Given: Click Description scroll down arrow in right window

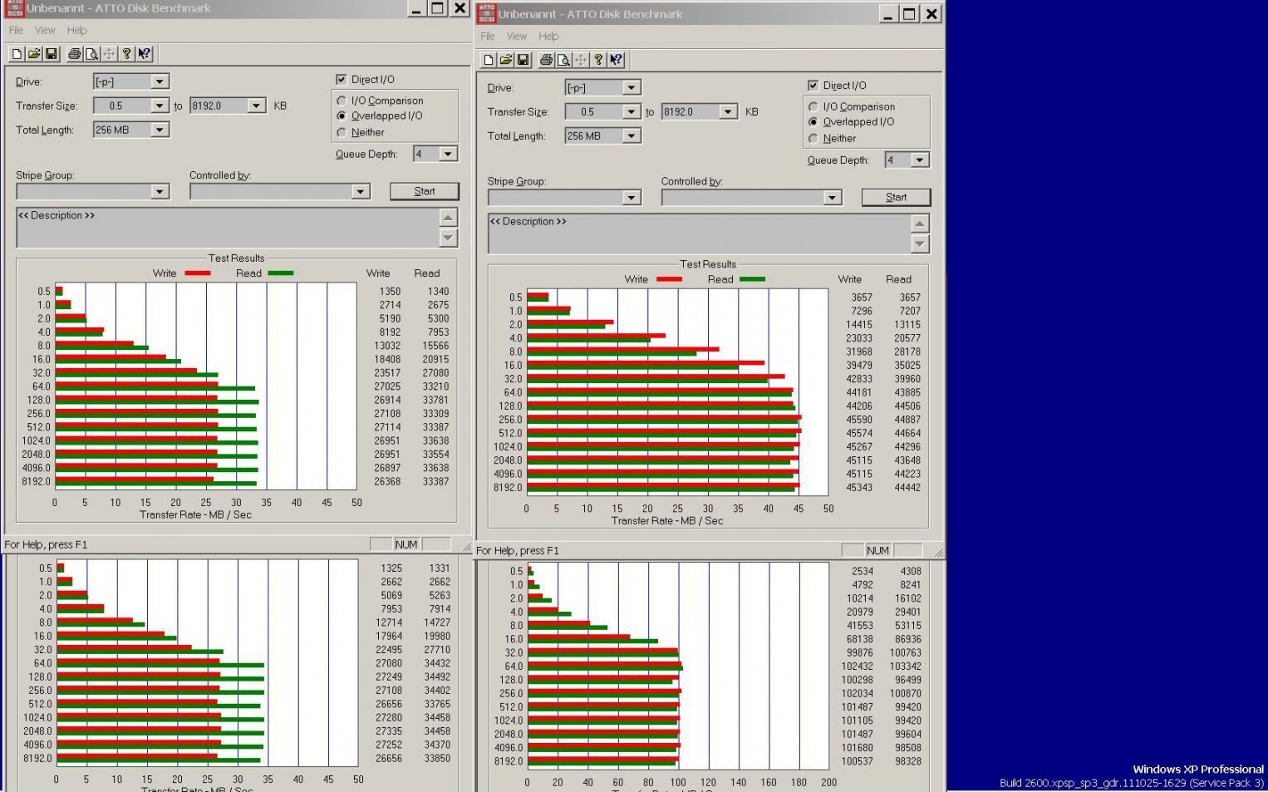Looking at the screenshot, I should coord(920,244).
